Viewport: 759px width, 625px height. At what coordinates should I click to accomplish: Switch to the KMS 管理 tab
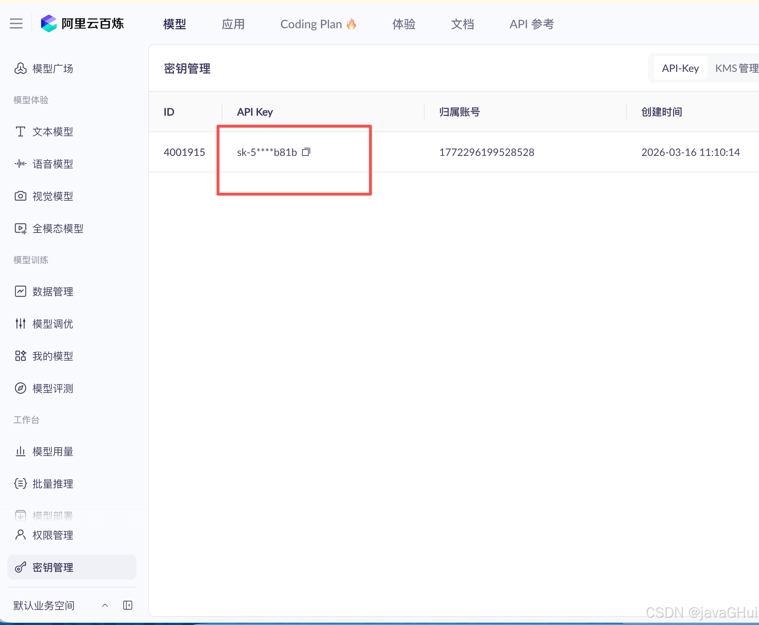(736, 68)
